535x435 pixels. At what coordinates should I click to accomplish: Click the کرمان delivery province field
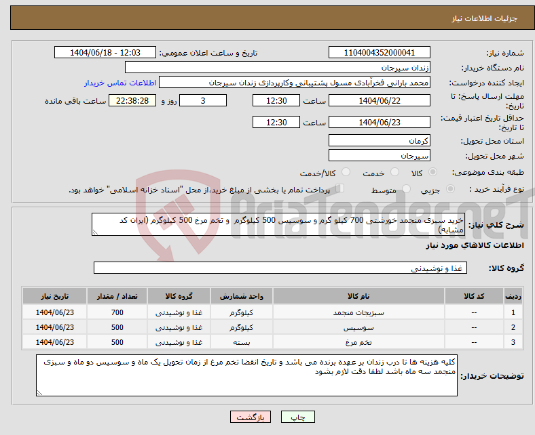pyautogui.click(x=379, y=141)
